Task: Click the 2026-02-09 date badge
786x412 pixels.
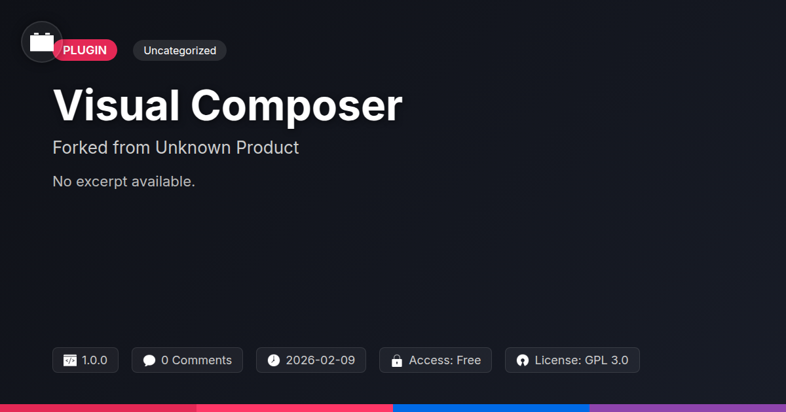Action: click(x=311, y=360)
